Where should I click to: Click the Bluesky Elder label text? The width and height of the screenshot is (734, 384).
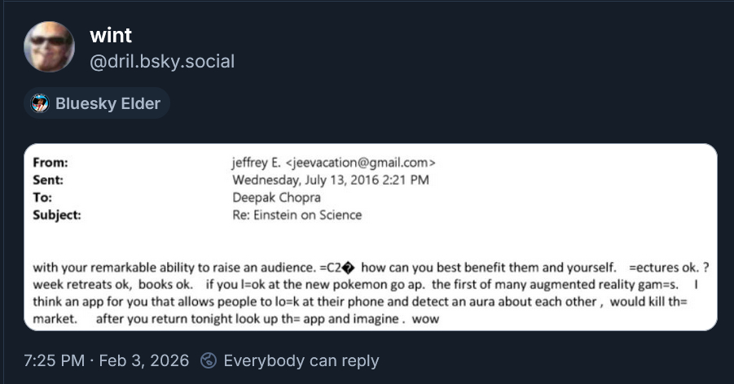pyautogui.click(x=108, y=103)
